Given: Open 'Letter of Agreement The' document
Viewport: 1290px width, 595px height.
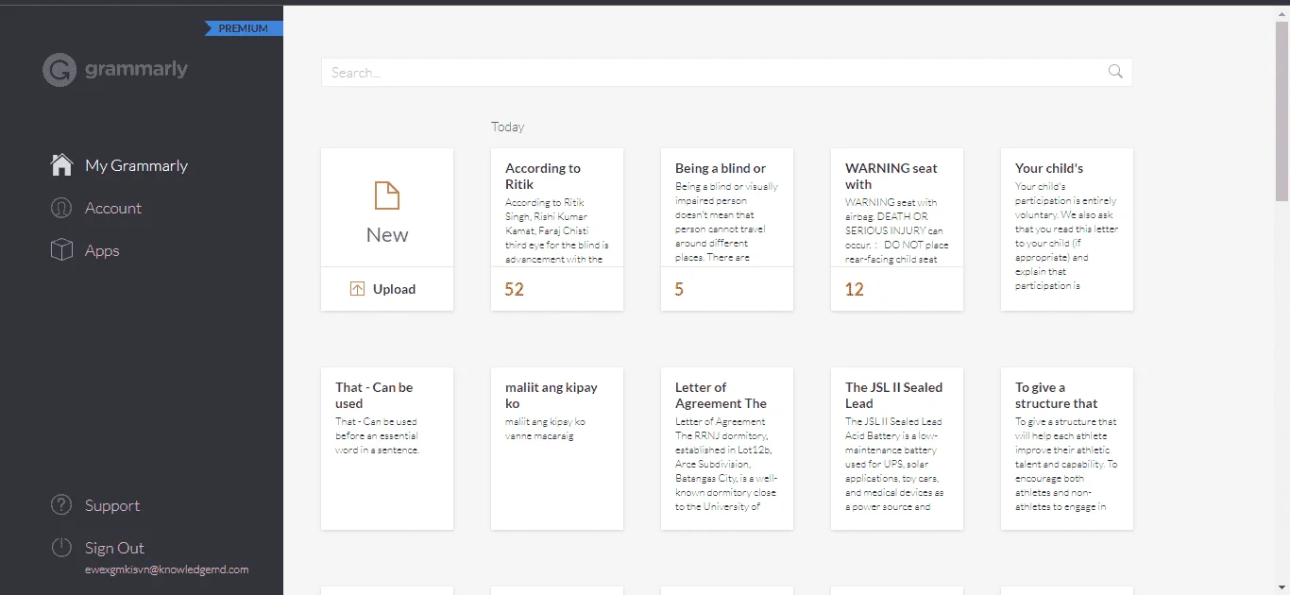Looking at the screenshot, I should pyautogui.click(x=727, y=449).
